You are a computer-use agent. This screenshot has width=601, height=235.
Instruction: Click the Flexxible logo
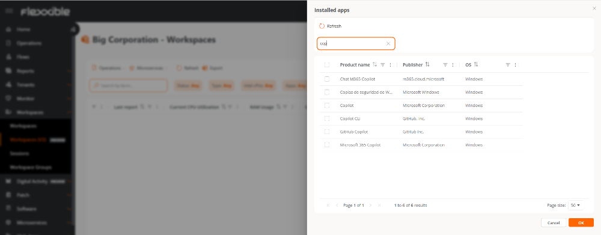(x=45, y=11)
